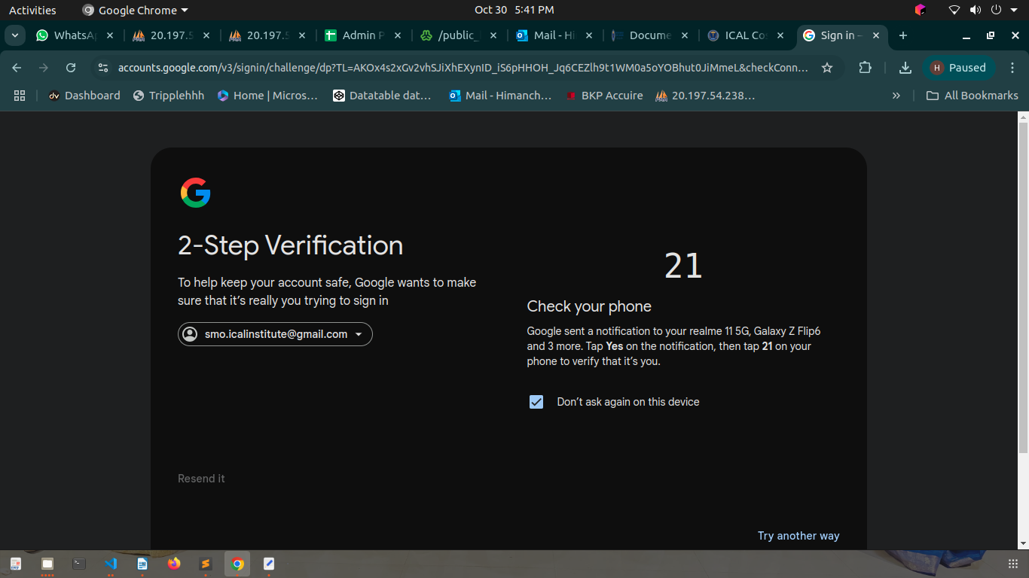Open LibreOffice Writer in the dock
This screenshot has height=578, width=1029.
click(142, 564)
